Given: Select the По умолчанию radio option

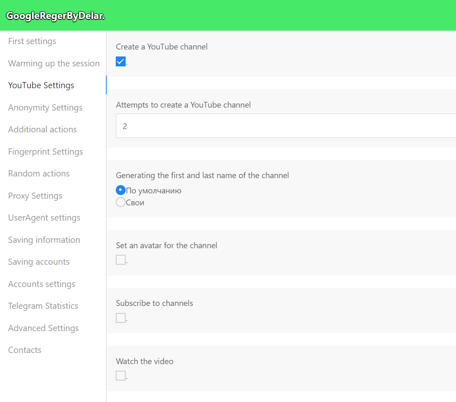Looking at the screenshot, I should click(x=121, y=190).
